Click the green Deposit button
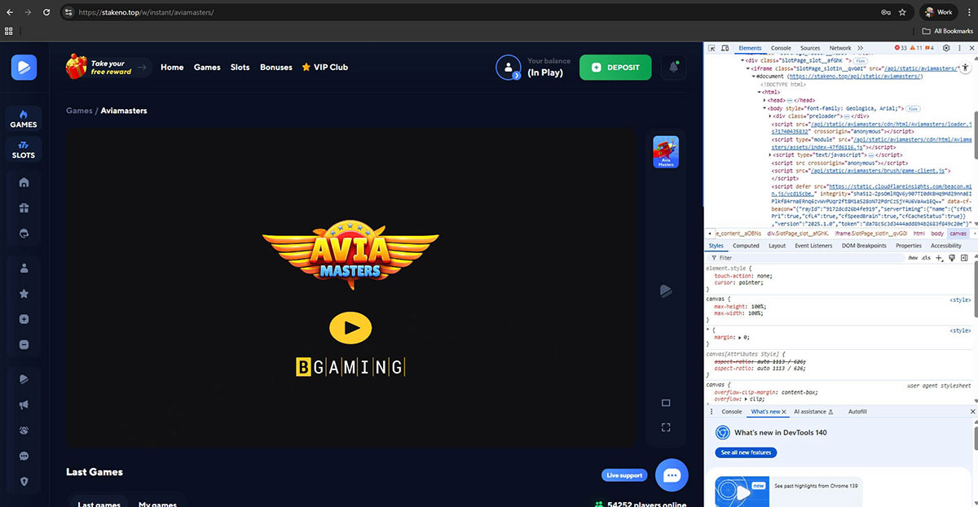This screenshot has width=978, height=507. pos(615,68)
